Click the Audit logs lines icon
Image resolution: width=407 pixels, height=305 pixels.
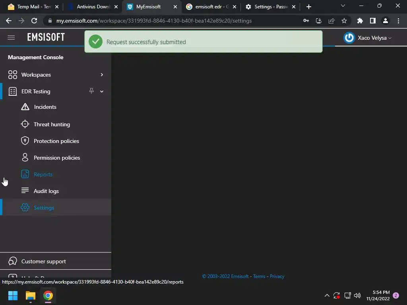tap(25, 191)
